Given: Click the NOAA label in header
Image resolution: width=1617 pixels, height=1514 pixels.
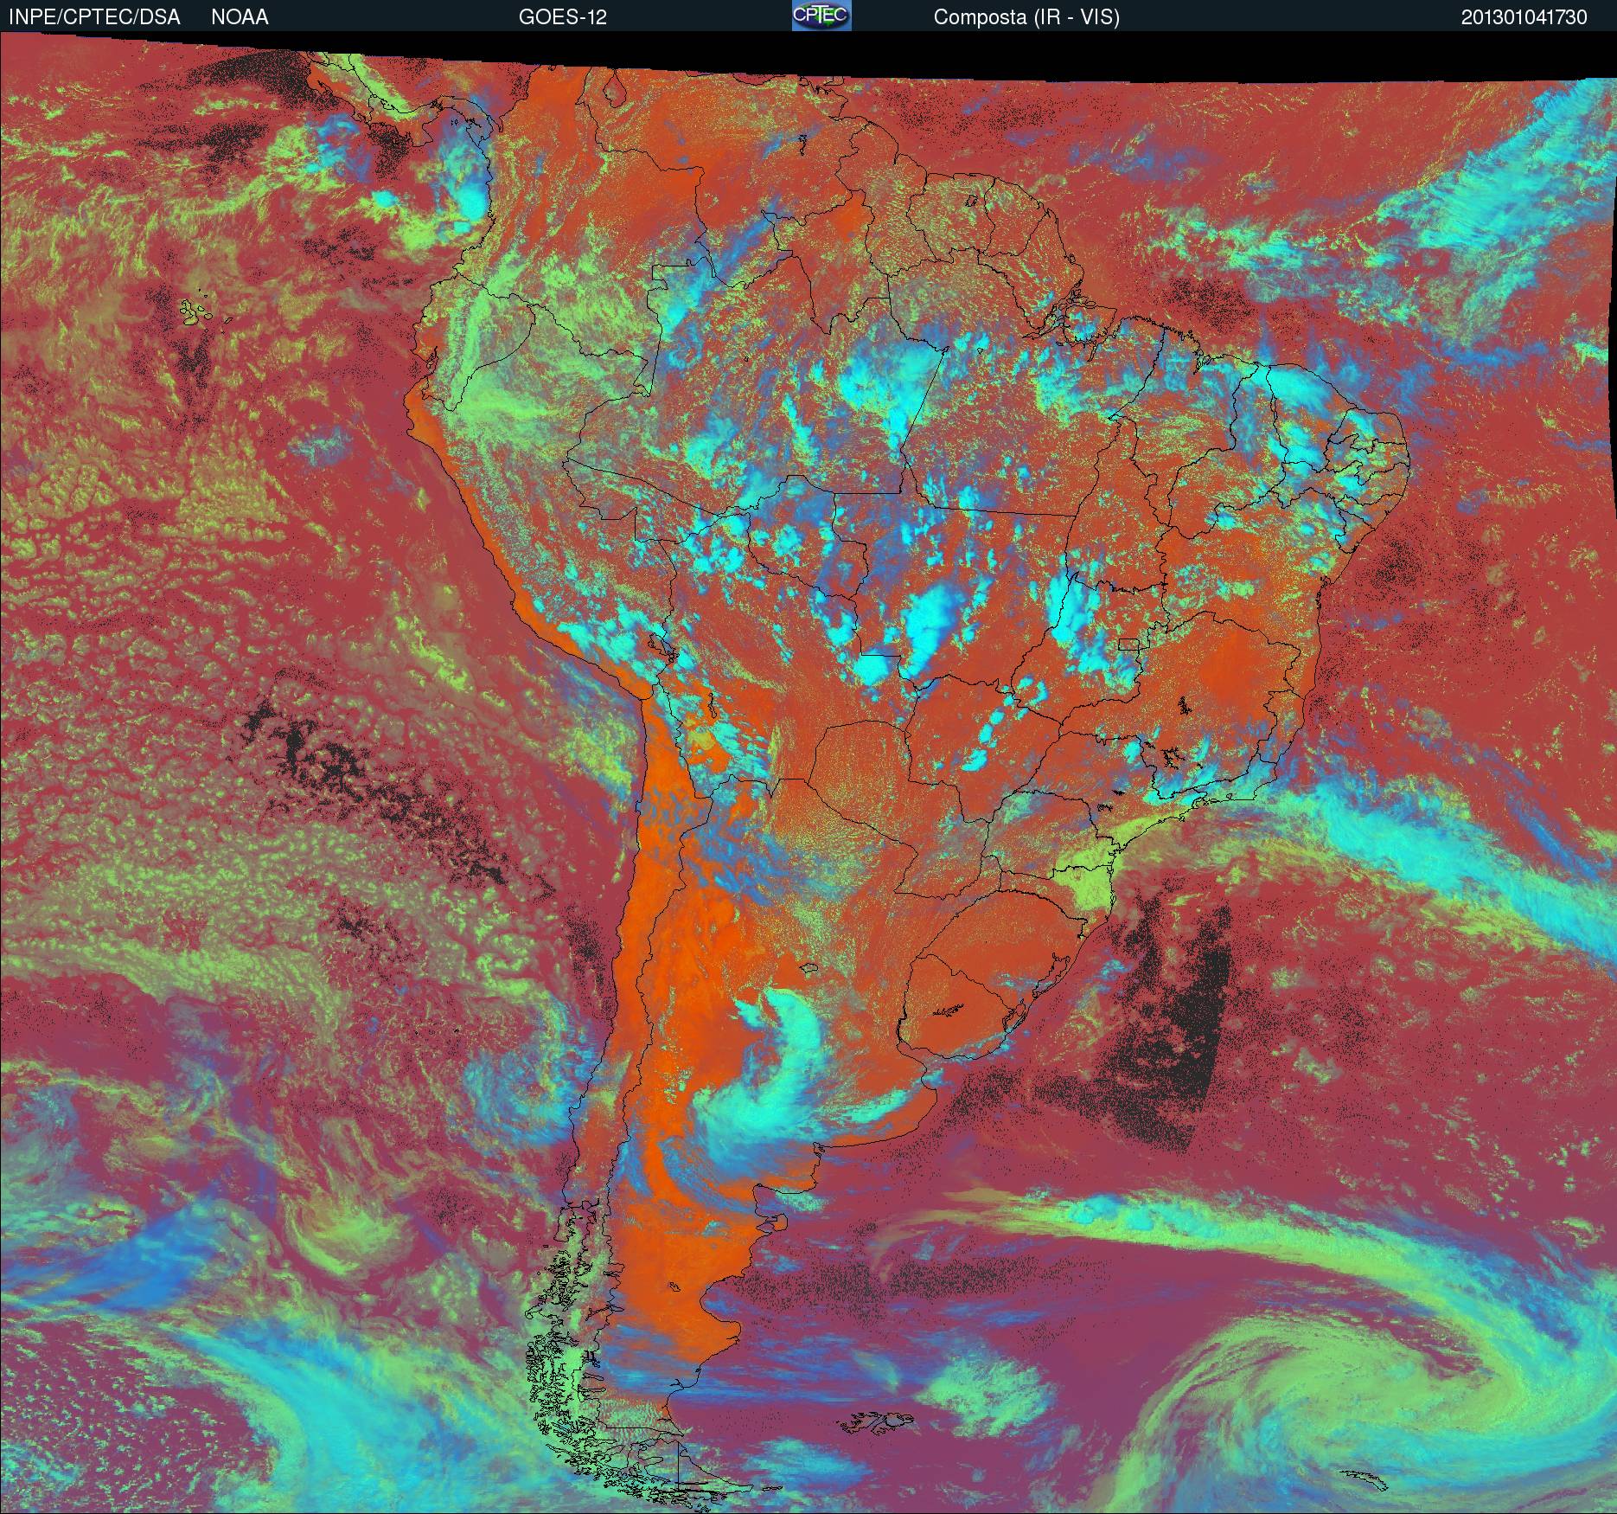Looking at the screenshot, I should pos(240,17).
